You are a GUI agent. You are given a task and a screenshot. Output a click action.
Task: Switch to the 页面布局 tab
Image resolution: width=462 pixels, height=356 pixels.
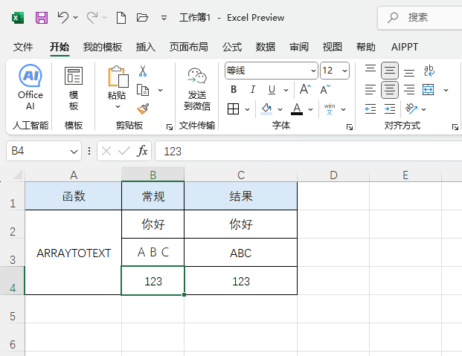pos(188,47)
